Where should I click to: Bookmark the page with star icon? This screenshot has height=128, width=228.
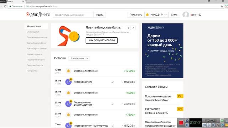(x=222, y=6)
